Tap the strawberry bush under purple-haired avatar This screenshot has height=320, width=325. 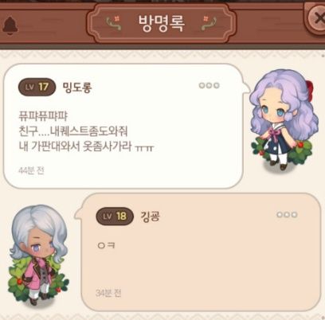point(283,151)
